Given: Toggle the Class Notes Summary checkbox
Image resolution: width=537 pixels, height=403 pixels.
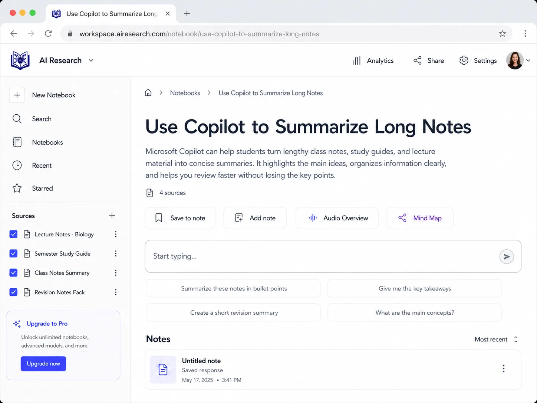Looking at the screenshot, I should click(x=13, y=273).
